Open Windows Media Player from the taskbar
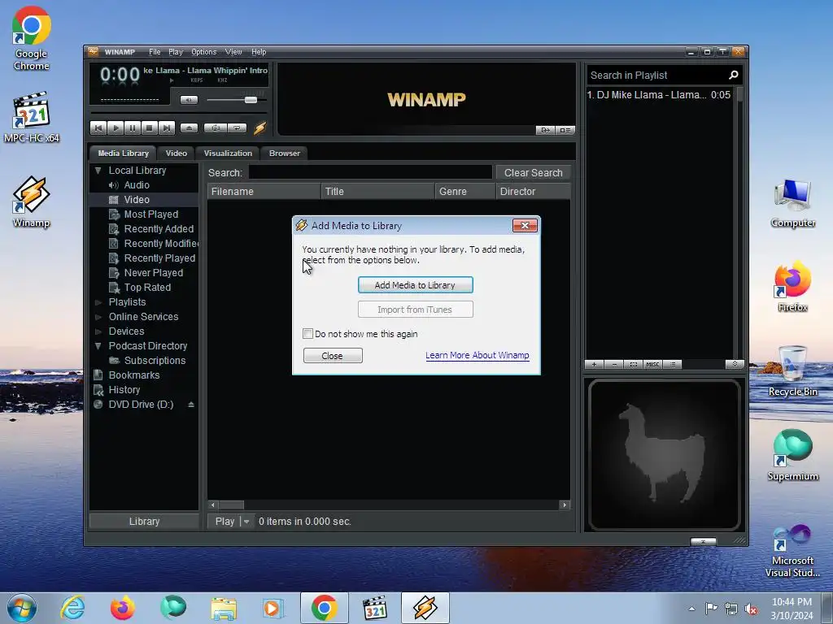 click(x=273, y=608)
